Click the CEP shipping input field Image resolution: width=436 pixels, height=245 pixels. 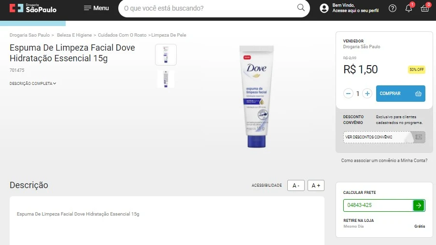click(378, 205)
